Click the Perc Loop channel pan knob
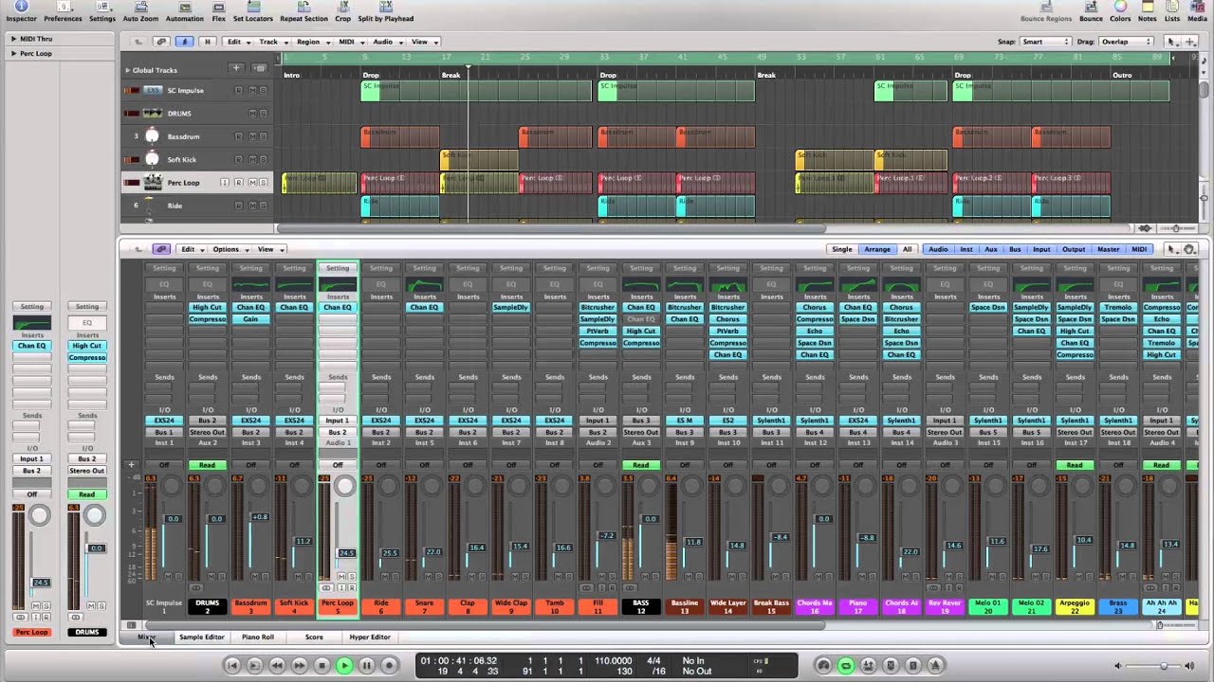The image size is (1214, 682). [x=344, y=486]
